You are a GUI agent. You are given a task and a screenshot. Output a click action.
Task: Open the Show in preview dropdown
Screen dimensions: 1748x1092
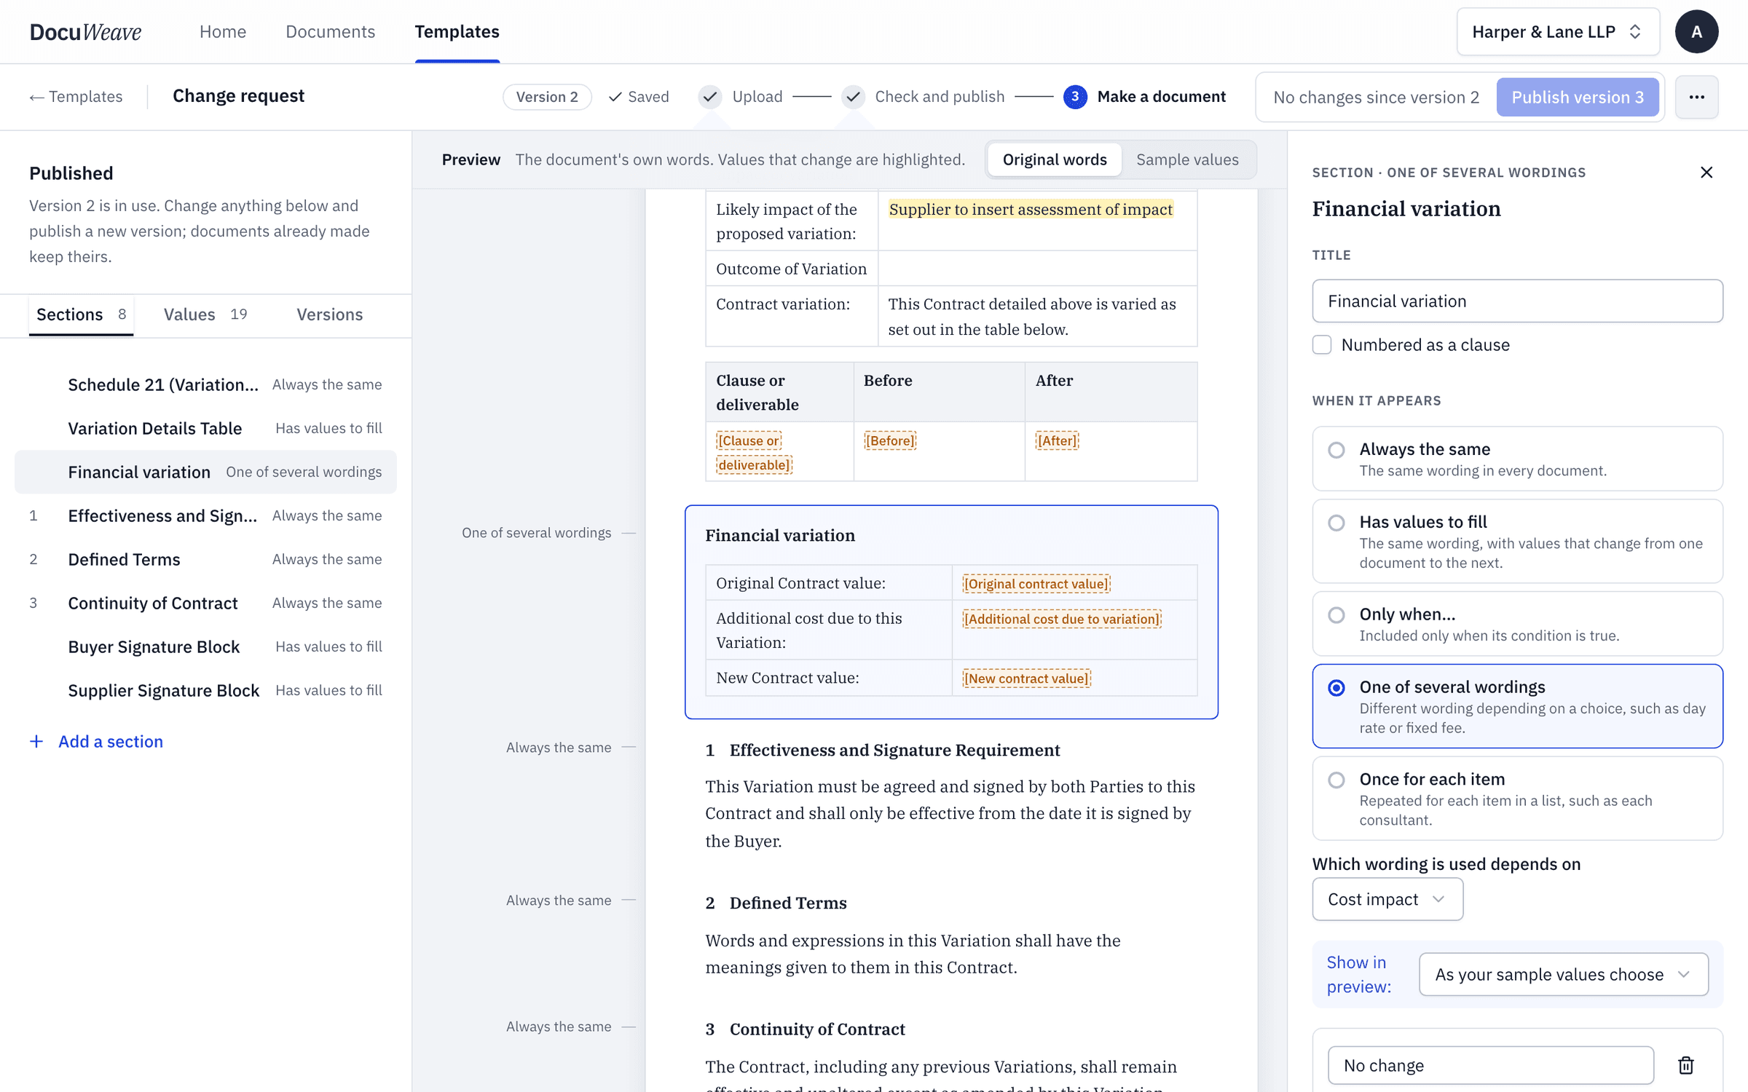tap(1563, 974)
